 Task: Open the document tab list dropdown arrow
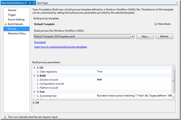pos(177,3)
